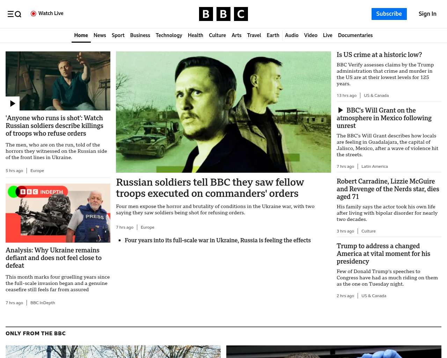Switch to the News tab
This screenshot has height=358, width=447.
[x=100, y=35]
